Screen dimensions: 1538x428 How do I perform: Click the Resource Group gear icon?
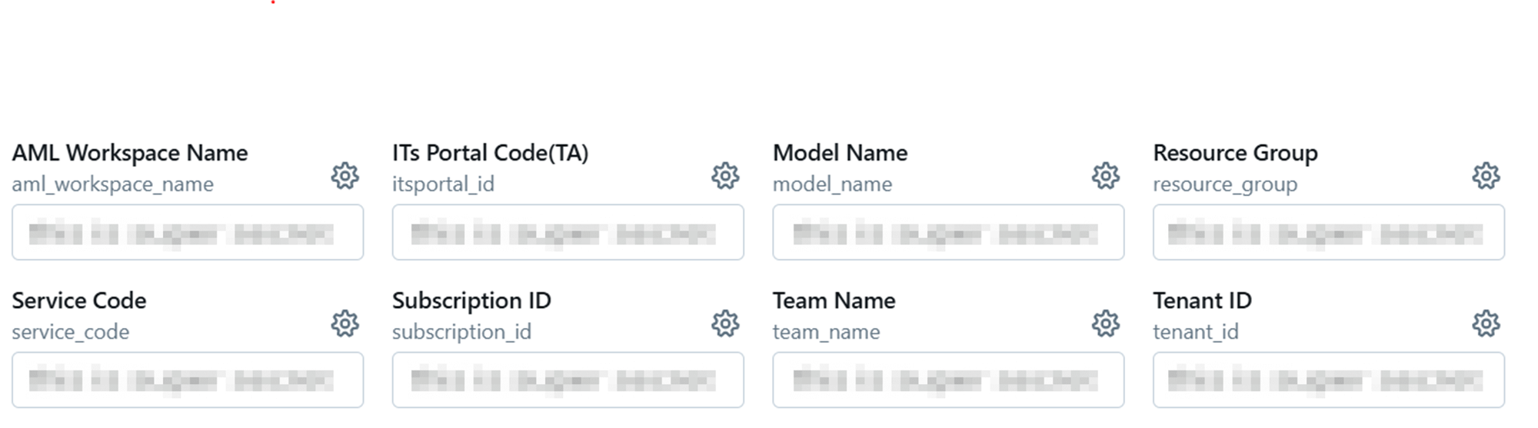tap(1486, 176)
